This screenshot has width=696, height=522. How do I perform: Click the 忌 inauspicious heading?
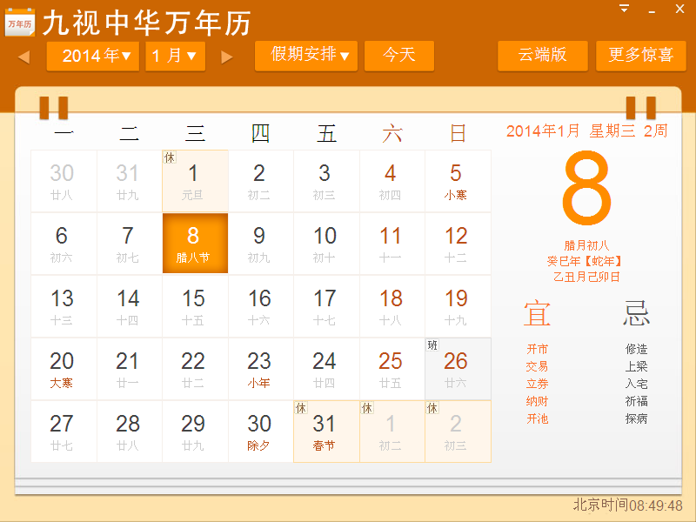pyautogui.click(x=636, y=313)
